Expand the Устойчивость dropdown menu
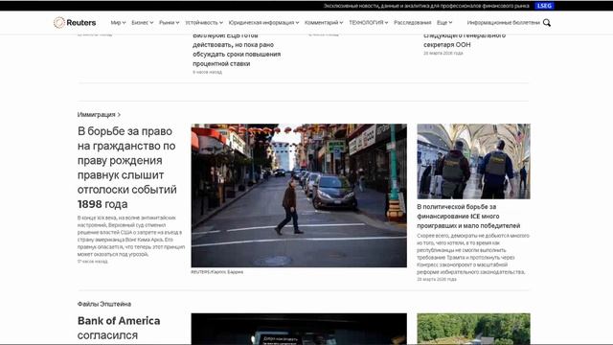Screen dimensions: 613x345 204,23
